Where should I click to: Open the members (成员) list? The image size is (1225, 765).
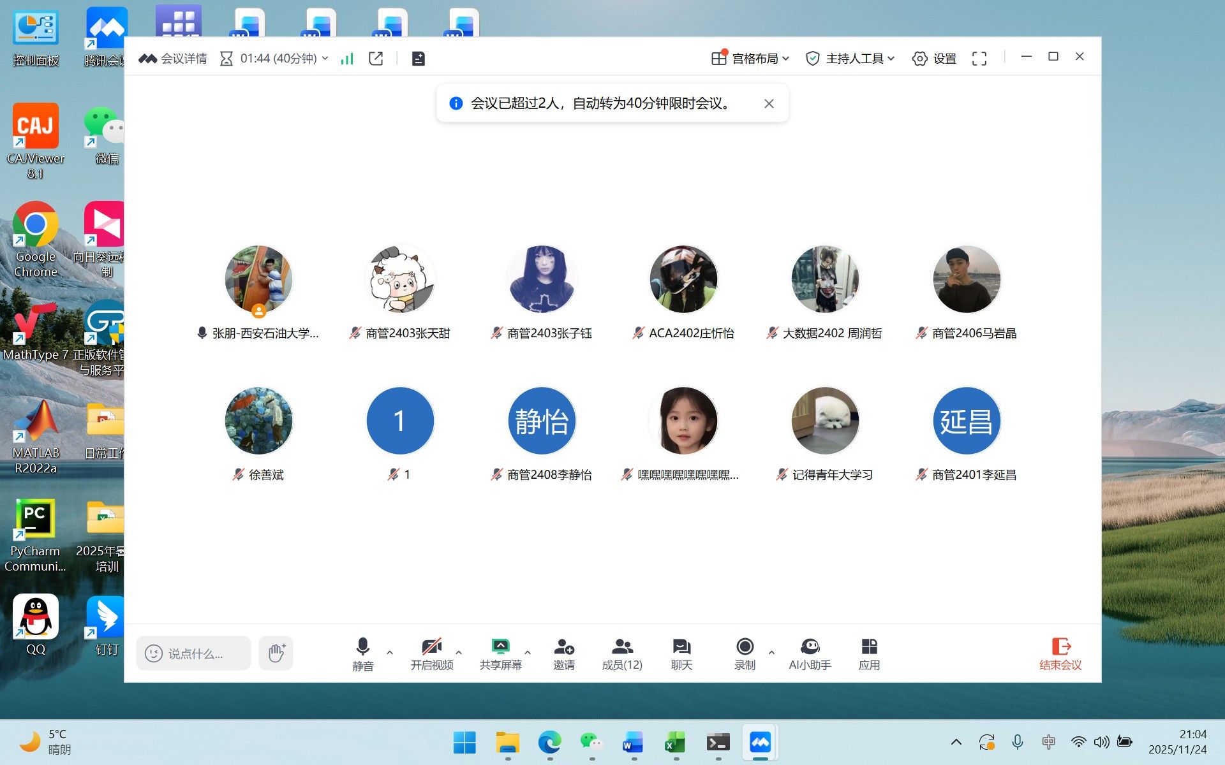[622, 653]
